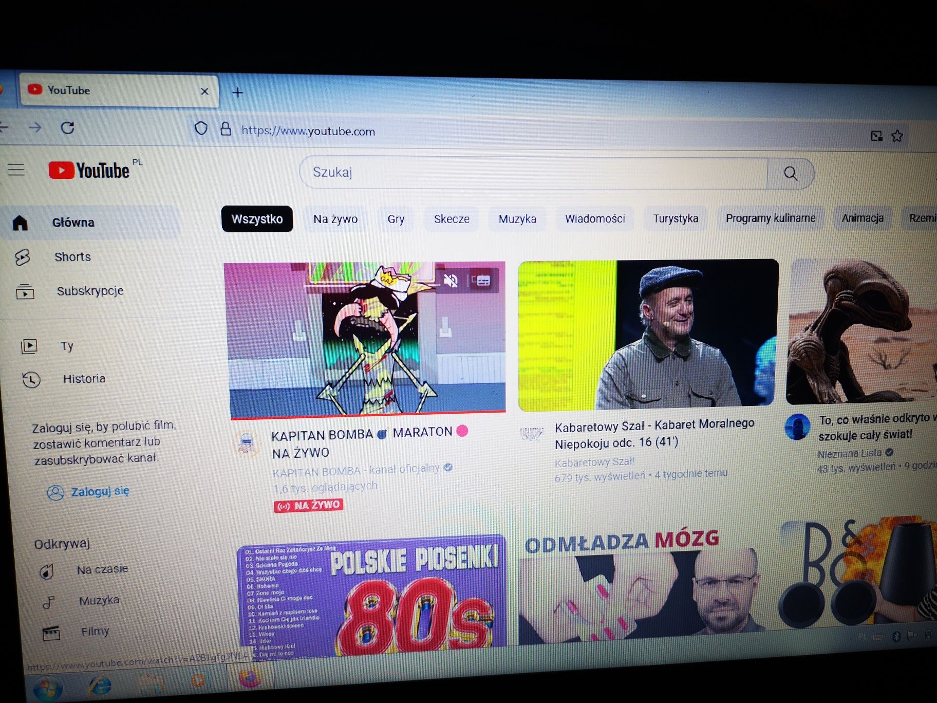Click Nieznana Lista channel avatar

tap(798, 427)
